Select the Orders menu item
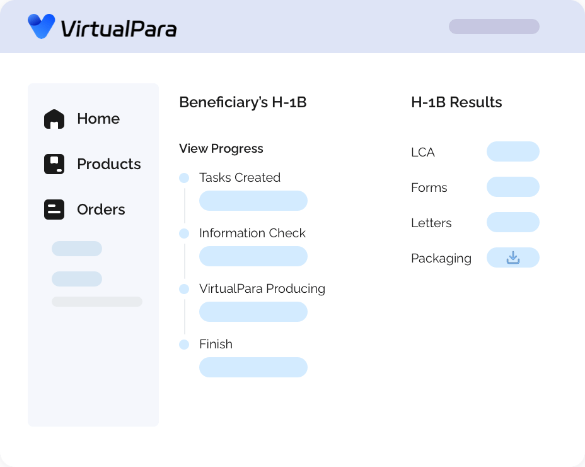Viewport: 585px width, 467px height. click(84, 210)
